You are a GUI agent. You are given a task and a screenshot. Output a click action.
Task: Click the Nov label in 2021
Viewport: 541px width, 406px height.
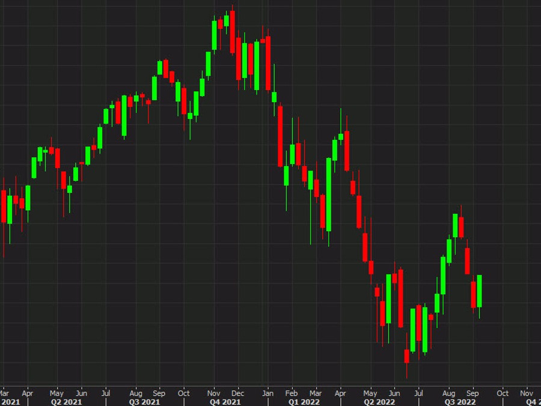[x=214, y=393]
